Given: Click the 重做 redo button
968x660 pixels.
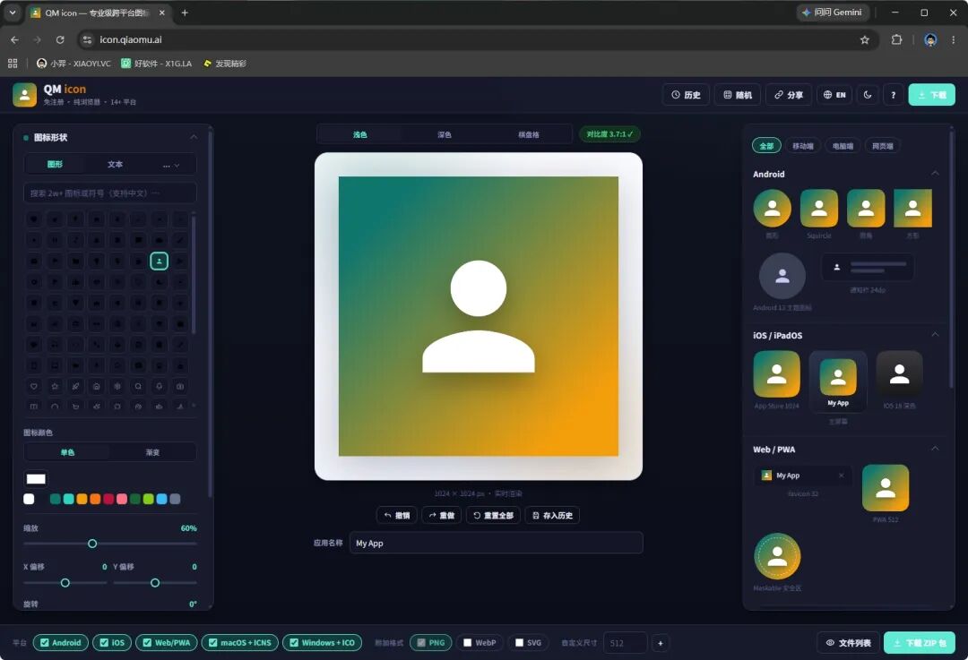Looking at the screenshot, I should (x=441, y=515).
